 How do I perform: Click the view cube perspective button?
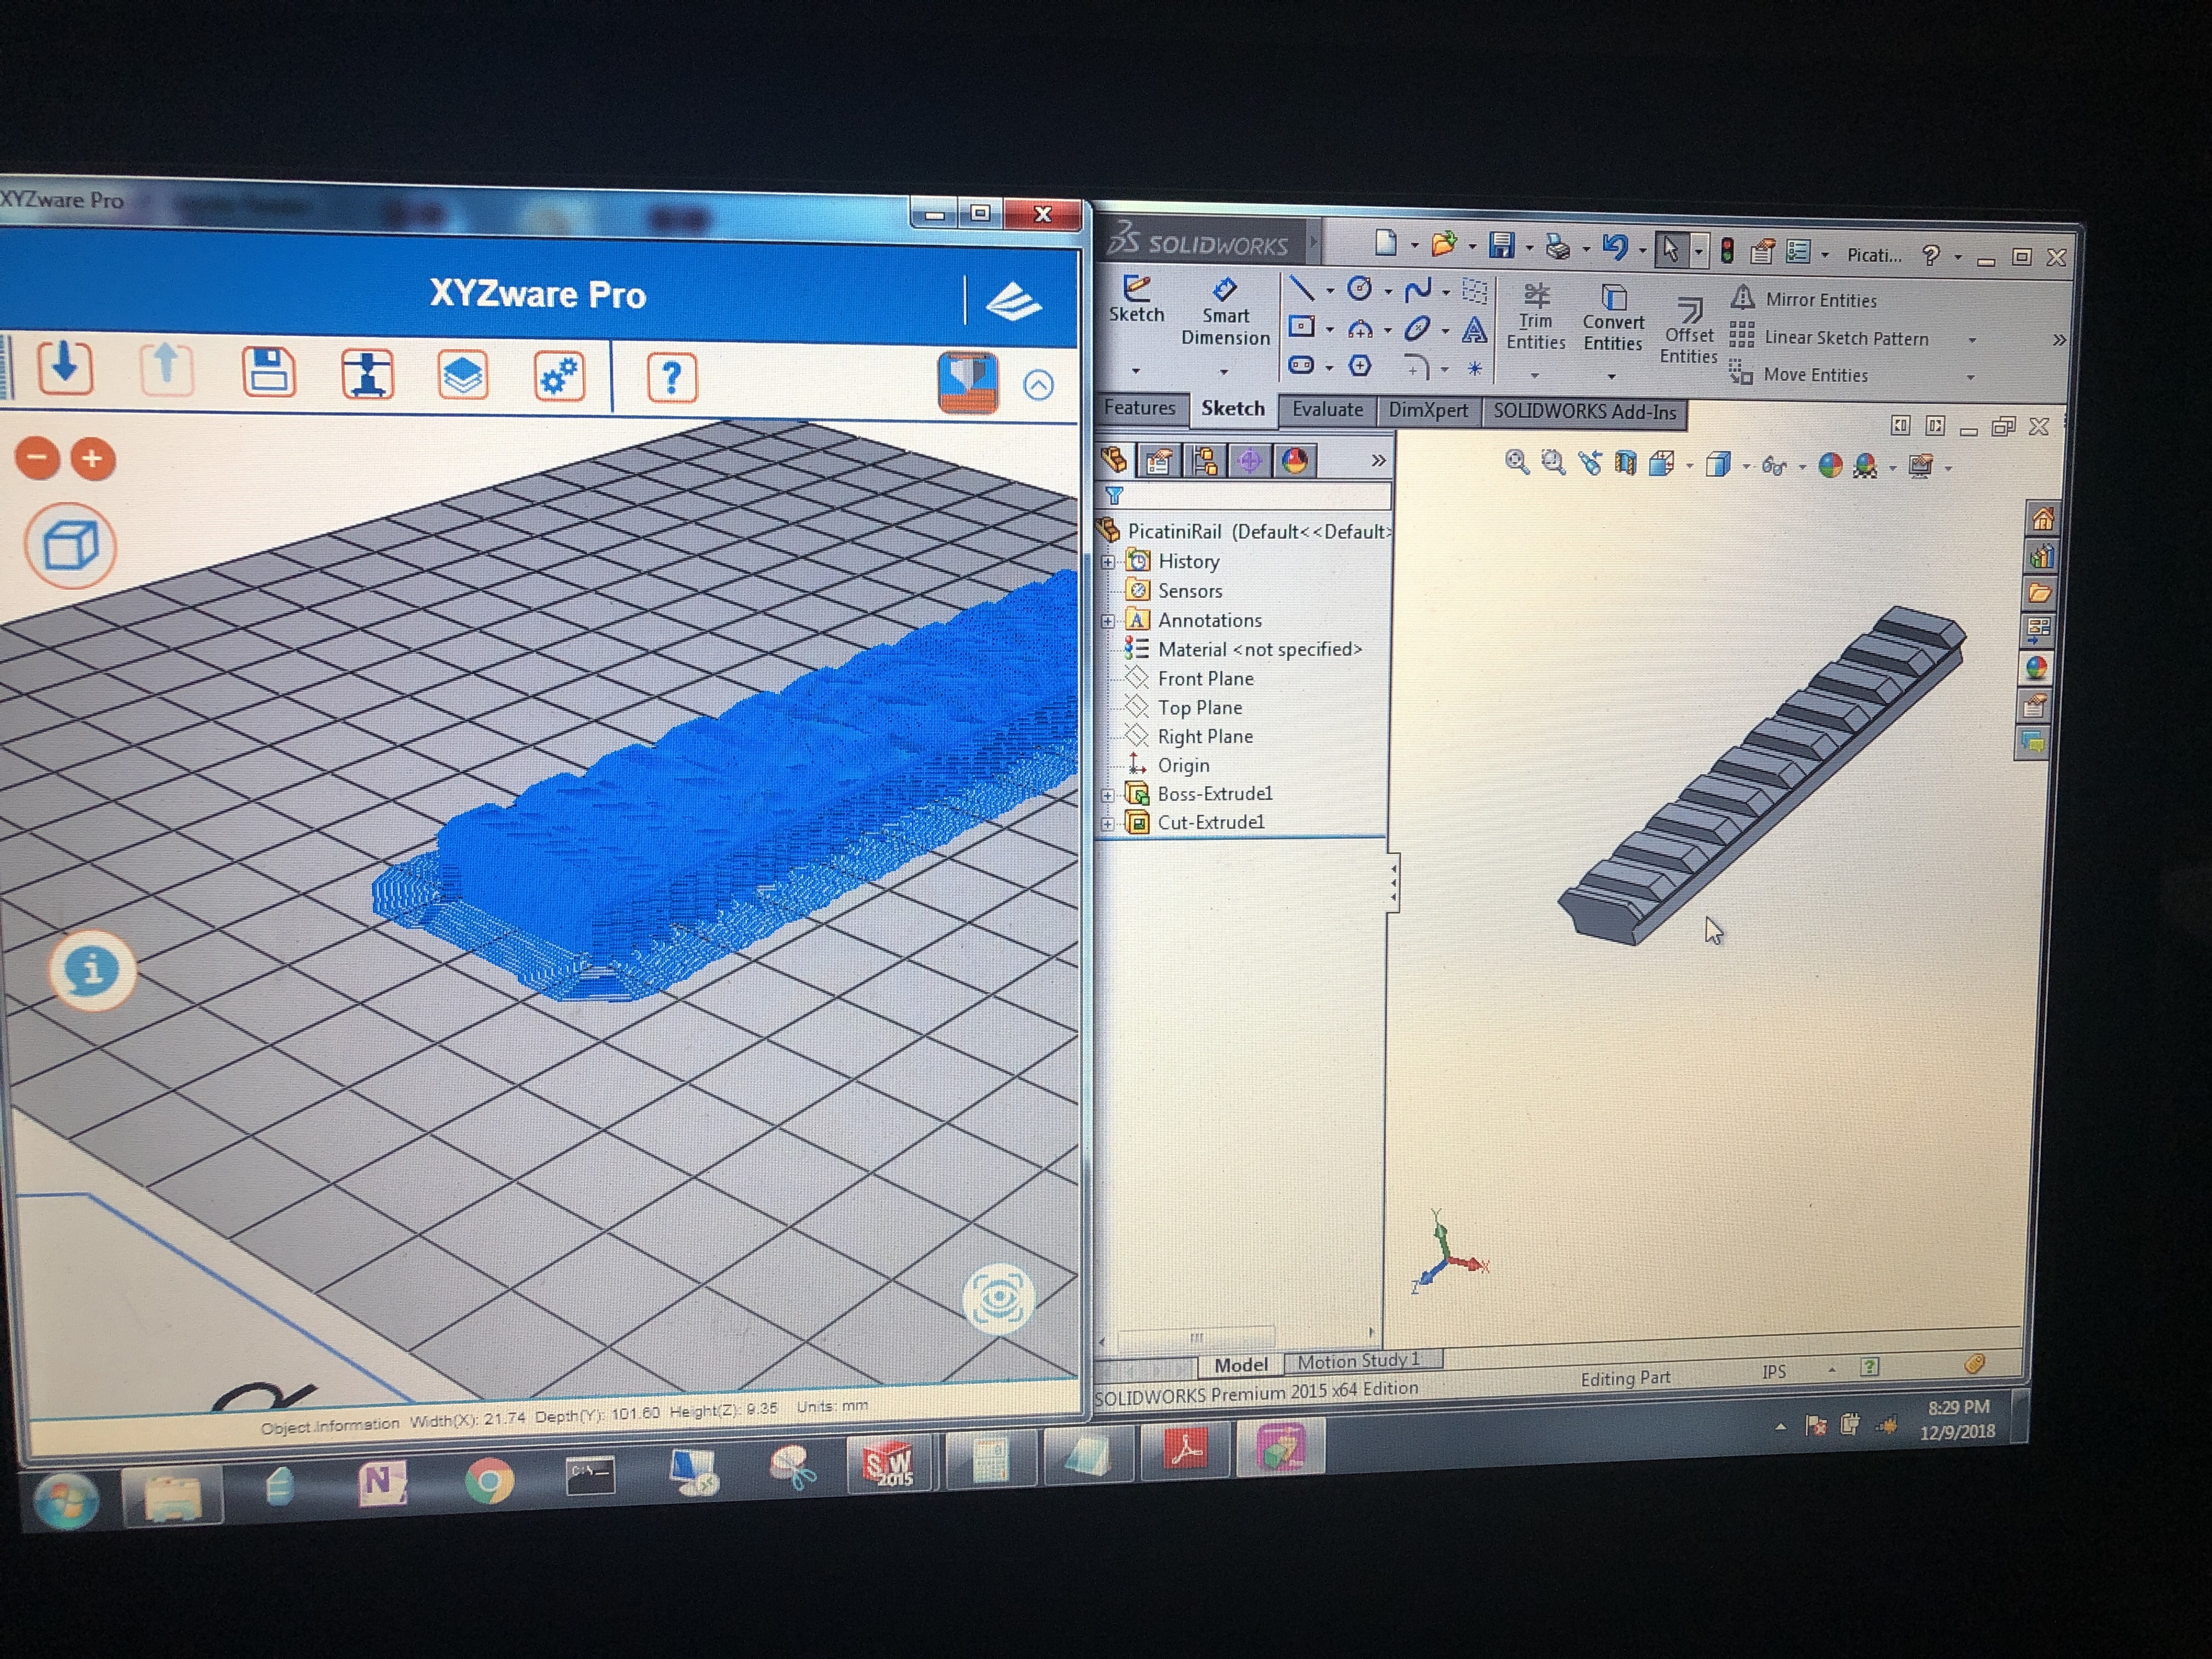70,546
